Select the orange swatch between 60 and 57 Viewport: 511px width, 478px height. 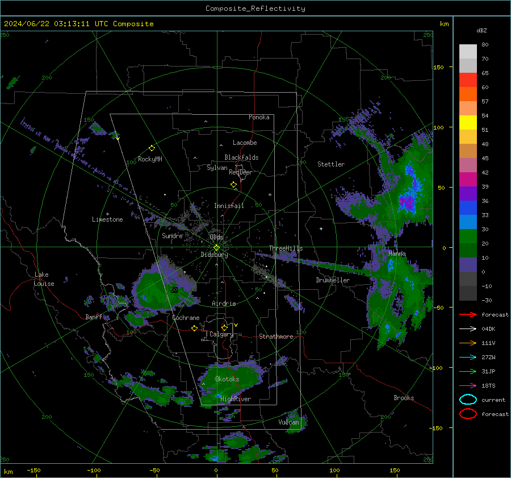pyautogui.click(x=468, y=94)
